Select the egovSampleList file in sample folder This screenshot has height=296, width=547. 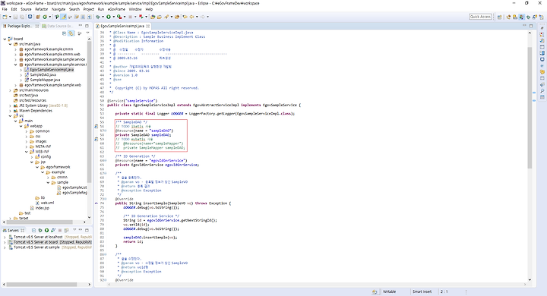72,187
